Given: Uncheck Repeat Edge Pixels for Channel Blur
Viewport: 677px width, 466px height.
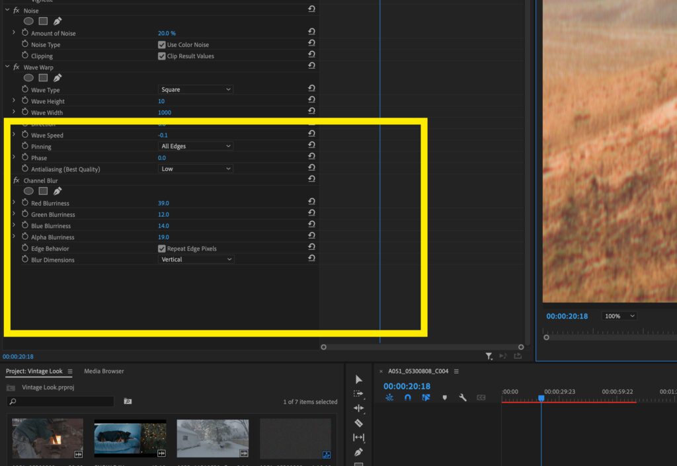Looking at the screenshot, I should click(161, 248).
